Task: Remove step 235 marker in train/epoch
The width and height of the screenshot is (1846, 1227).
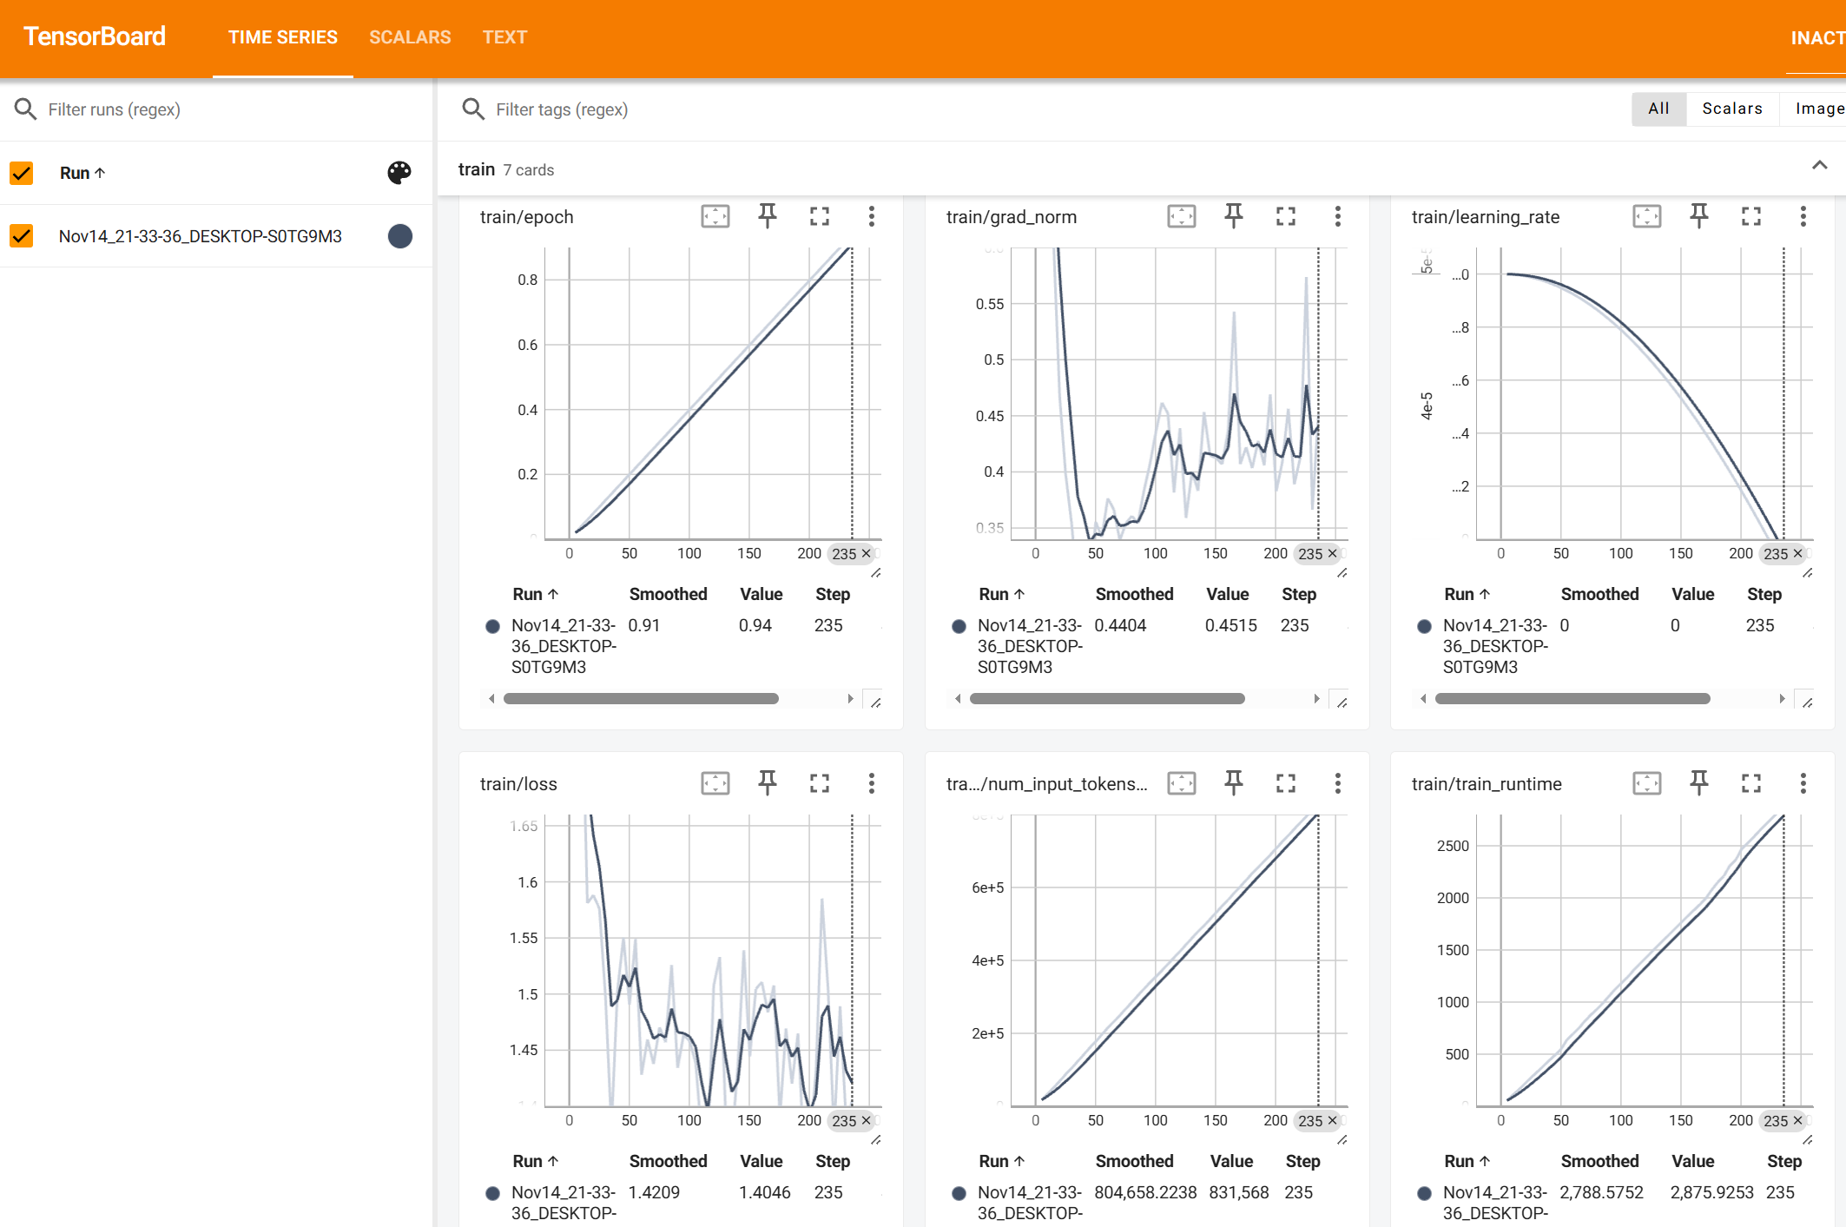Action: click(866, 553)
